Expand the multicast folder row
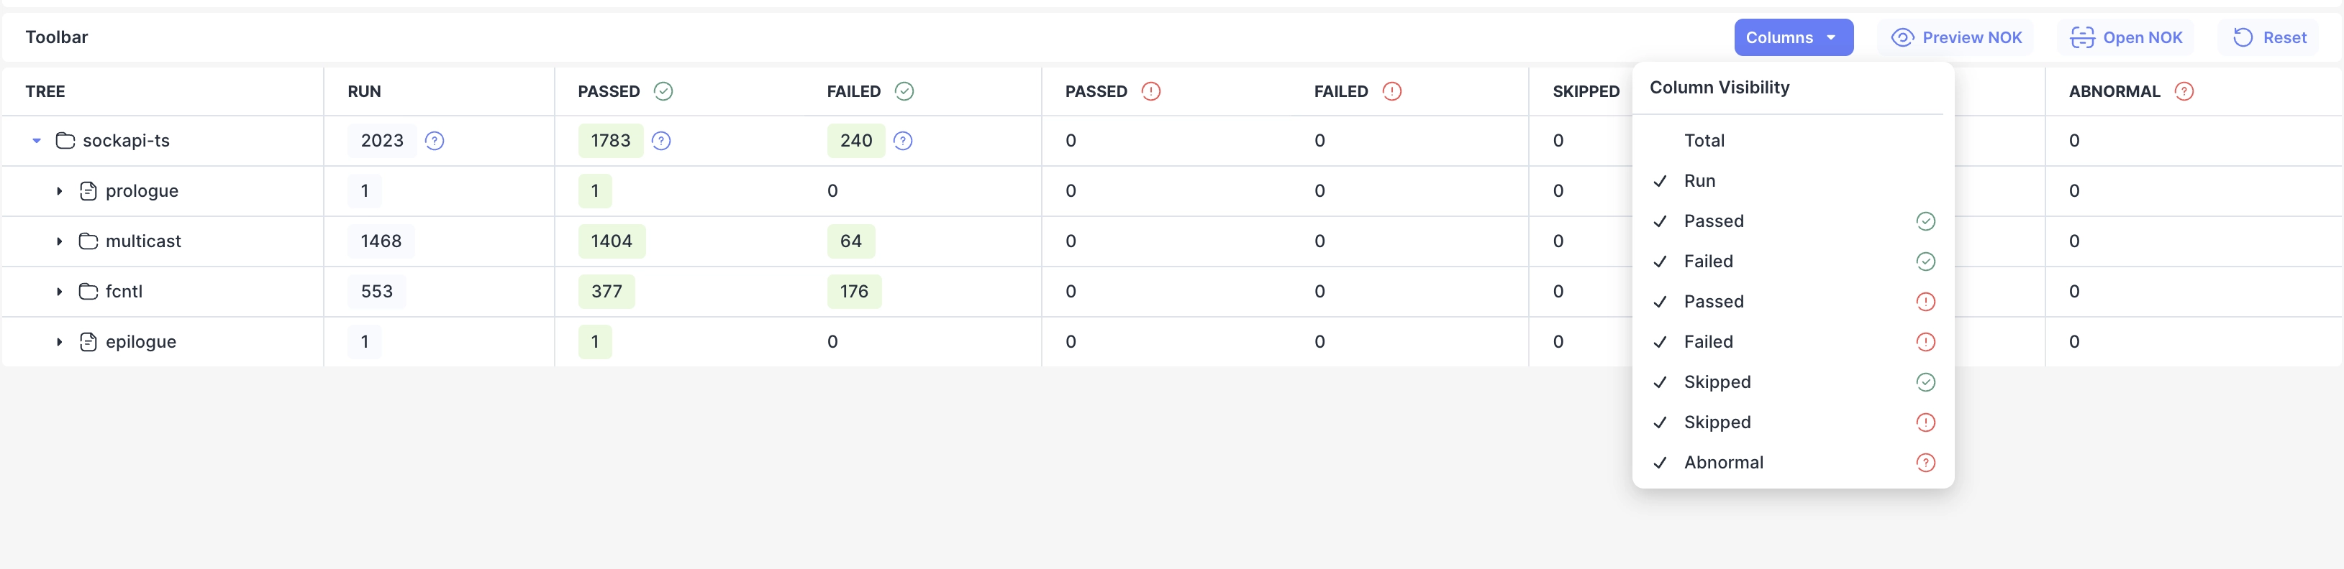Image resolution: width=2344 pixels, height=569 pixels. pos(59,241)
